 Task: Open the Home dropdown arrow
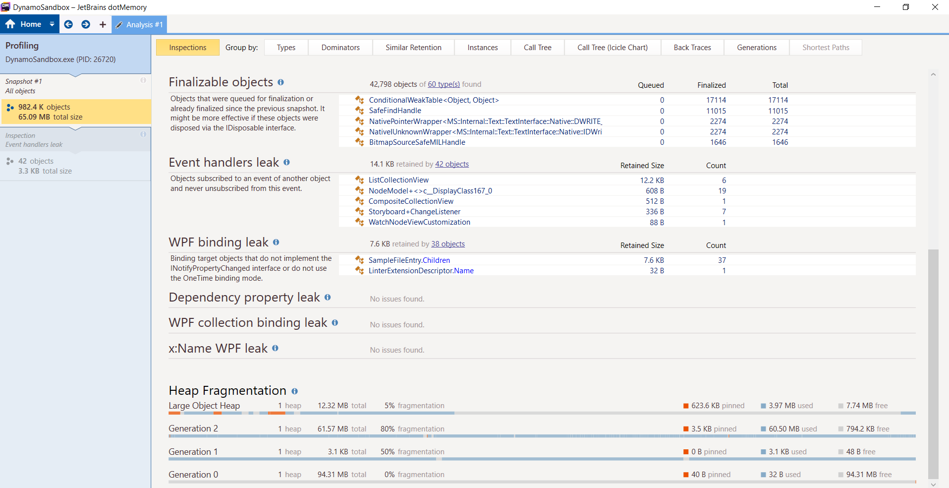(52, 24)
